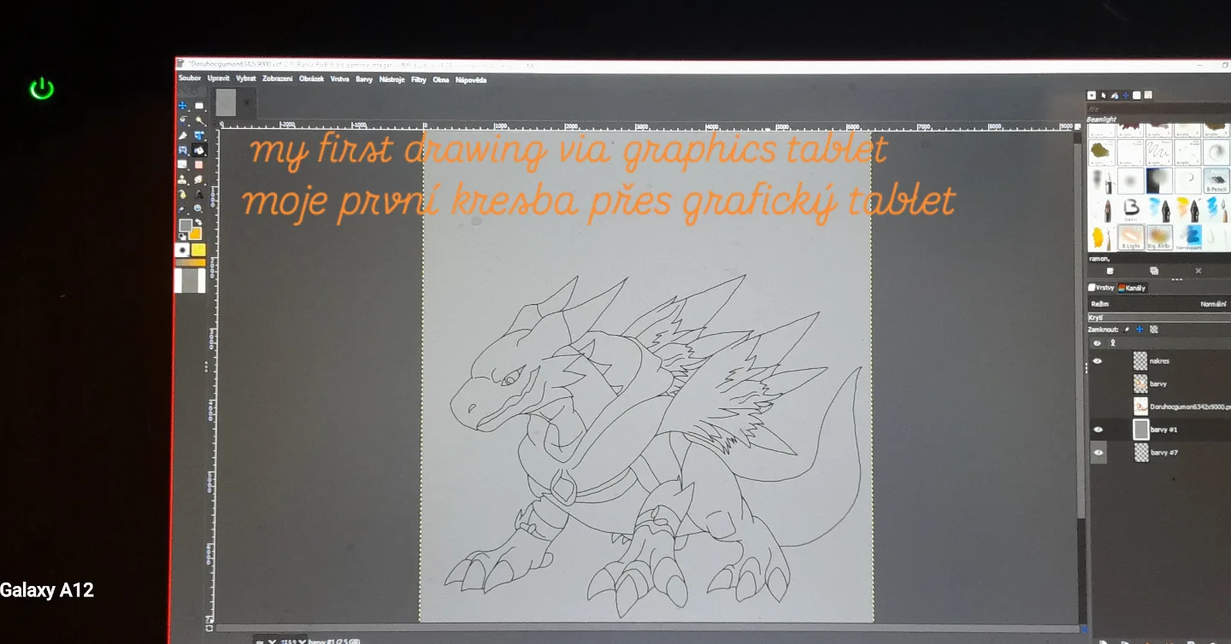This screenshot has width=1231, height=644.
Task: Click the lock position icon
Action: click(1140, 329)
